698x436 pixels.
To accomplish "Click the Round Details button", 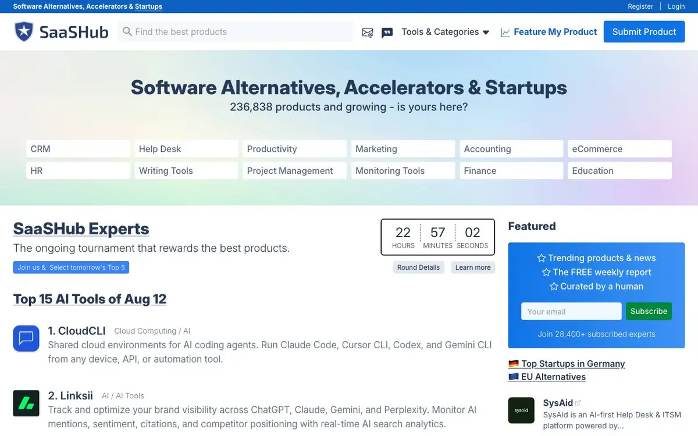I will pyautogui.click(x=418, y=267).
